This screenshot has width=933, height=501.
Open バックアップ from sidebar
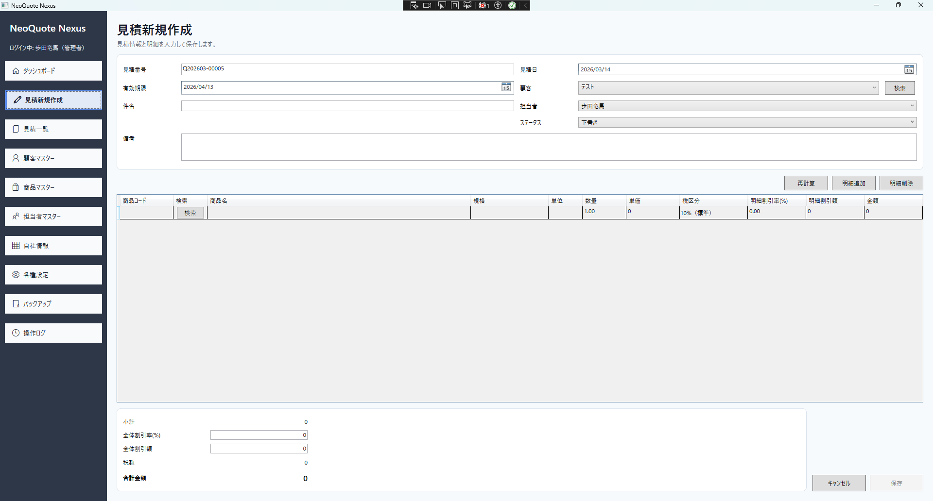[53, 304]
